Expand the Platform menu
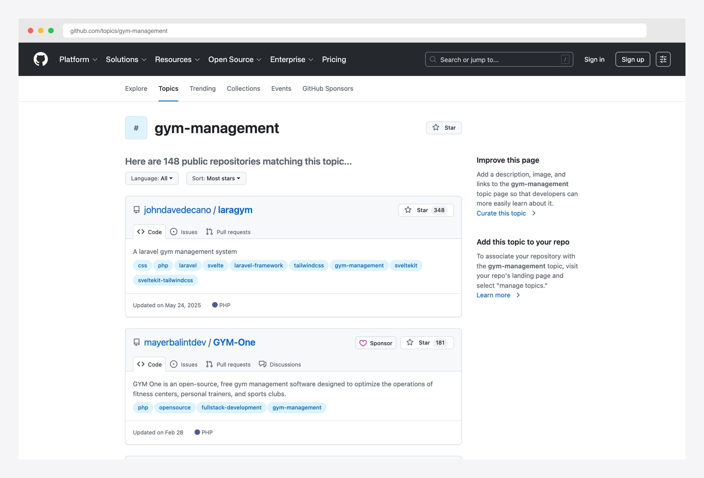 tap(78, 59)
